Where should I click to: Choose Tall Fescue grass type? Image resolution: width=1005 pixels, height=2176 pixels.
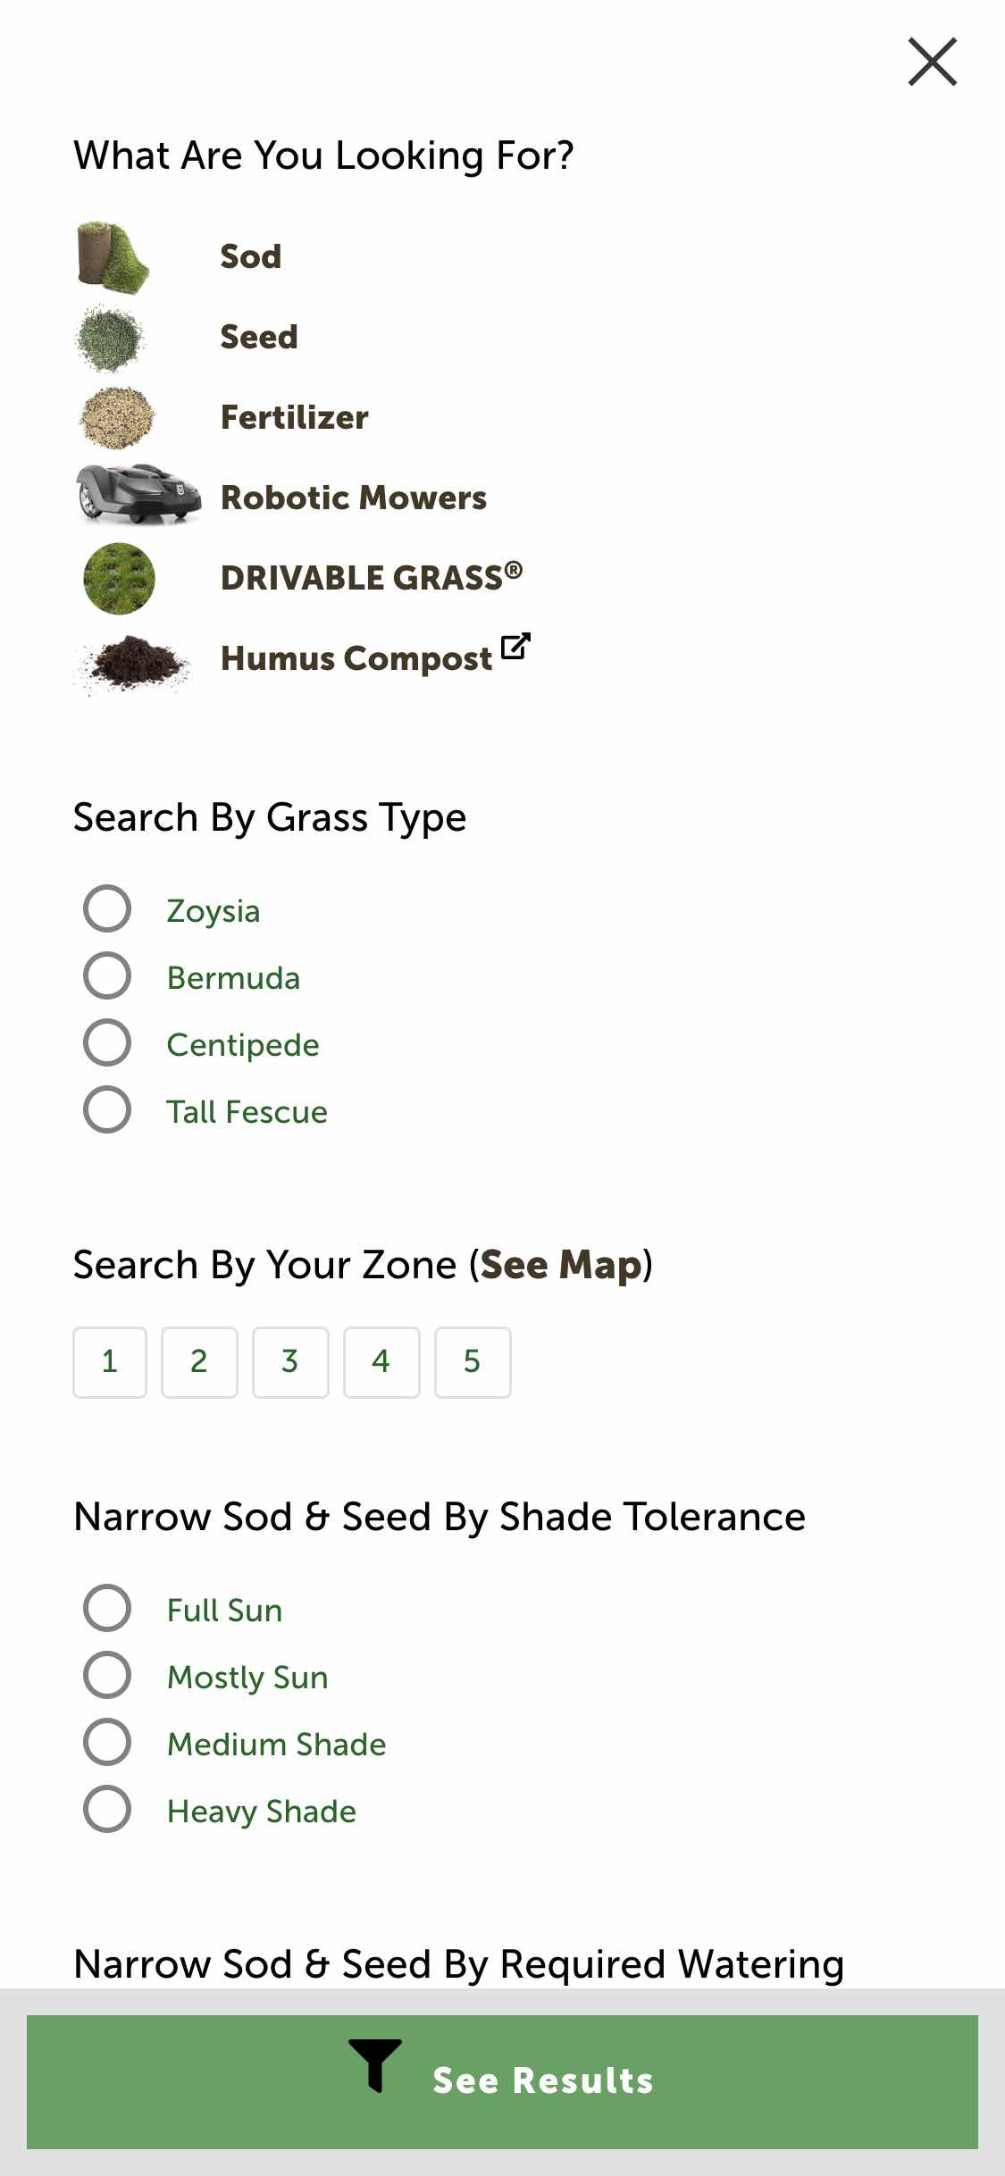pyautogui.click(x=107, y=1110)
